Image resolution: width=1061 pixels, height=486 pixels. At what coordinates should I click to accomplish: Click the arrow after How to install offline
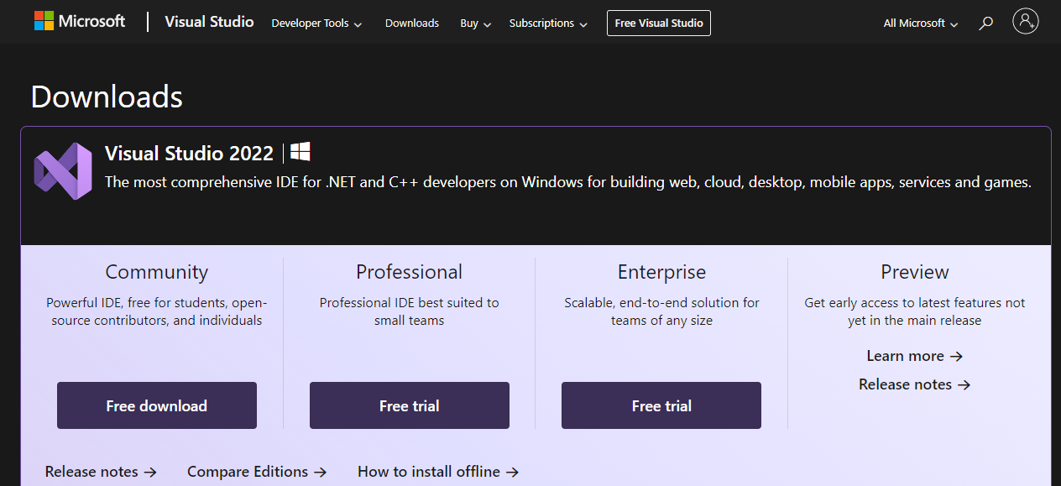(x=512, y=472)
